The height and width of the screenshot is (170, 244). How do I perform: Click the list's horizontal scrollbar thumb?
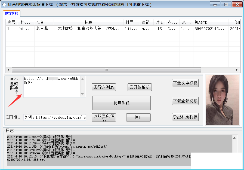click(106, 70)
